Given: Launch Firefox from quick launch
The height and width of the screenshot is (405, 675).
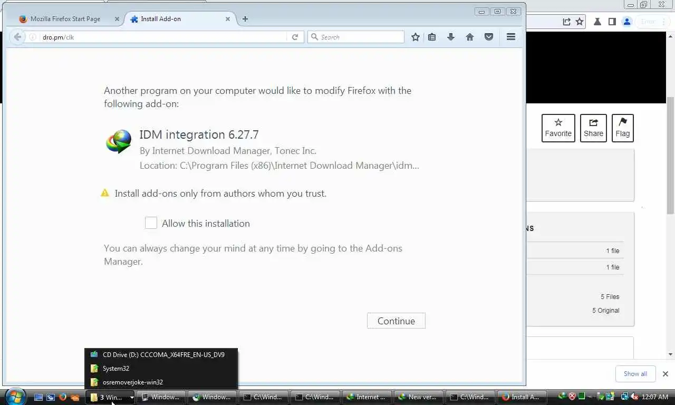Looking at the screenshot, I should 63,397.
